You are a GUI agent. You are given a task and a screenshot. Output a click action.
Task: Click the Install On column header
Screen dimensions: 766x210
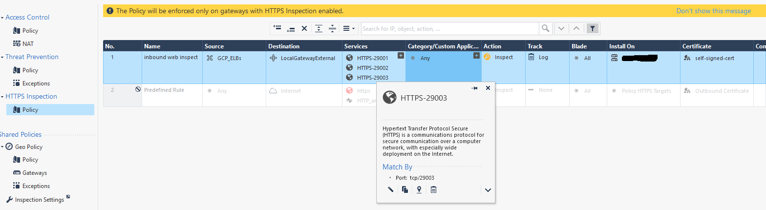643,46
